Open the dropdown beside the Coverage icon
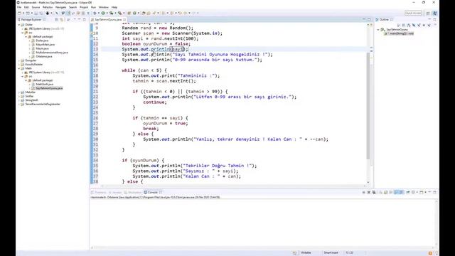Screen dimensions: 455x256 point(115,13)
